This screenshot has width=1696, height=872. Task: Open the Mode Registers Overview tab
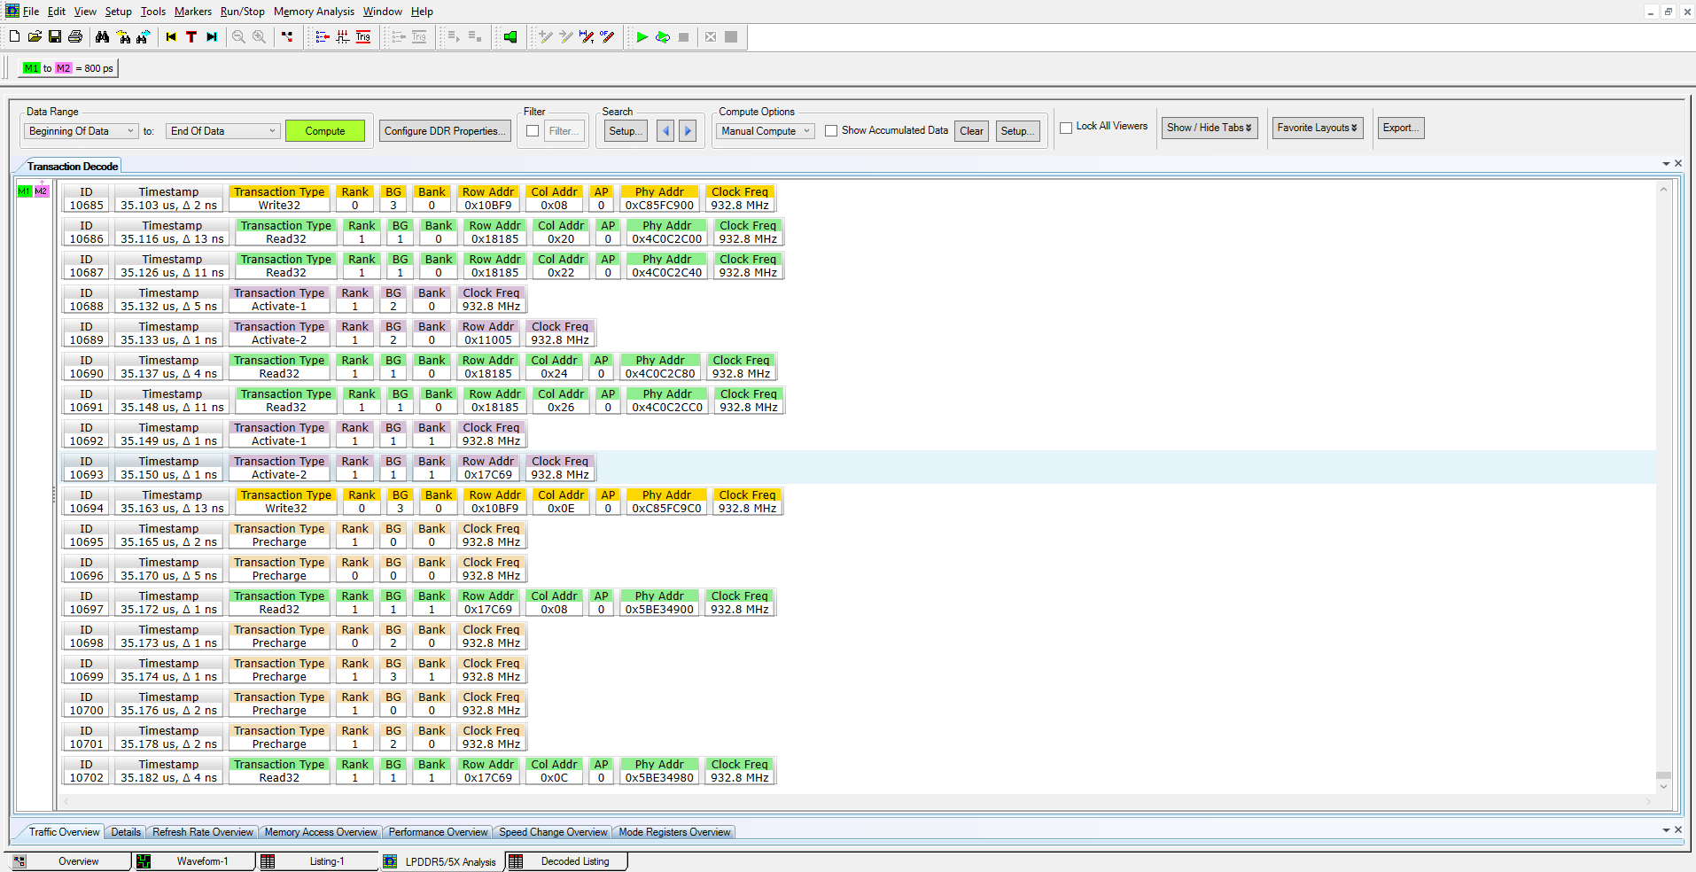coord(674,832)
